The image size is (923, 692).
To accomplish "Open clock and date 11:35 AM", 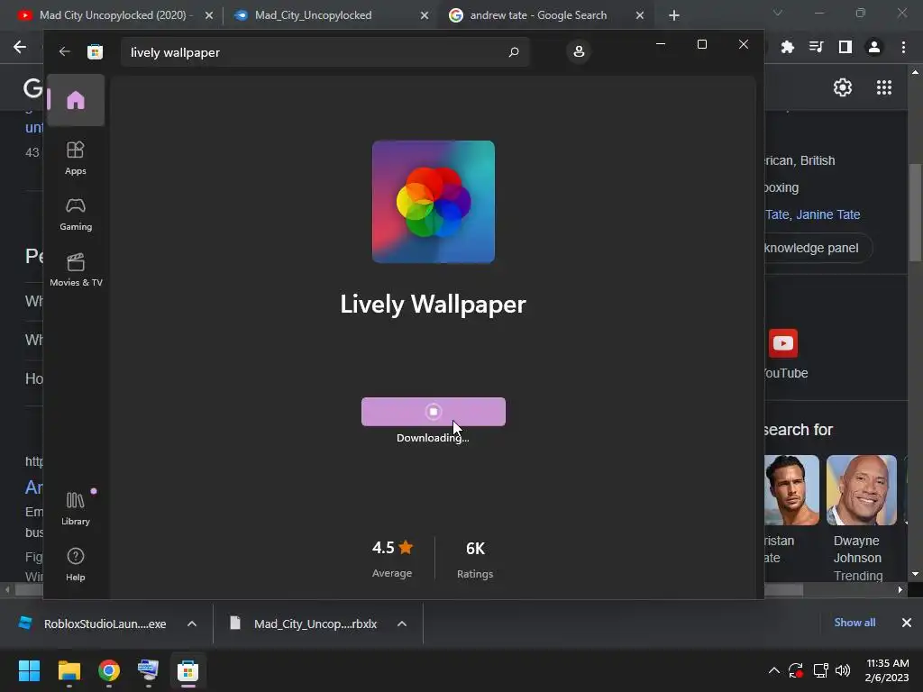I will [887, 670].
